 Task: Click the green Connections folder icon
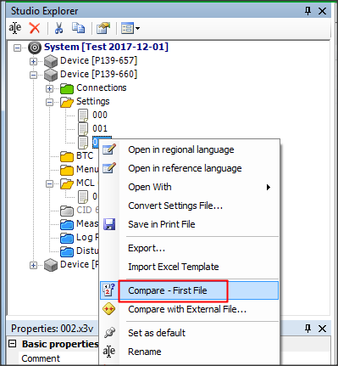tap(67, 88)
